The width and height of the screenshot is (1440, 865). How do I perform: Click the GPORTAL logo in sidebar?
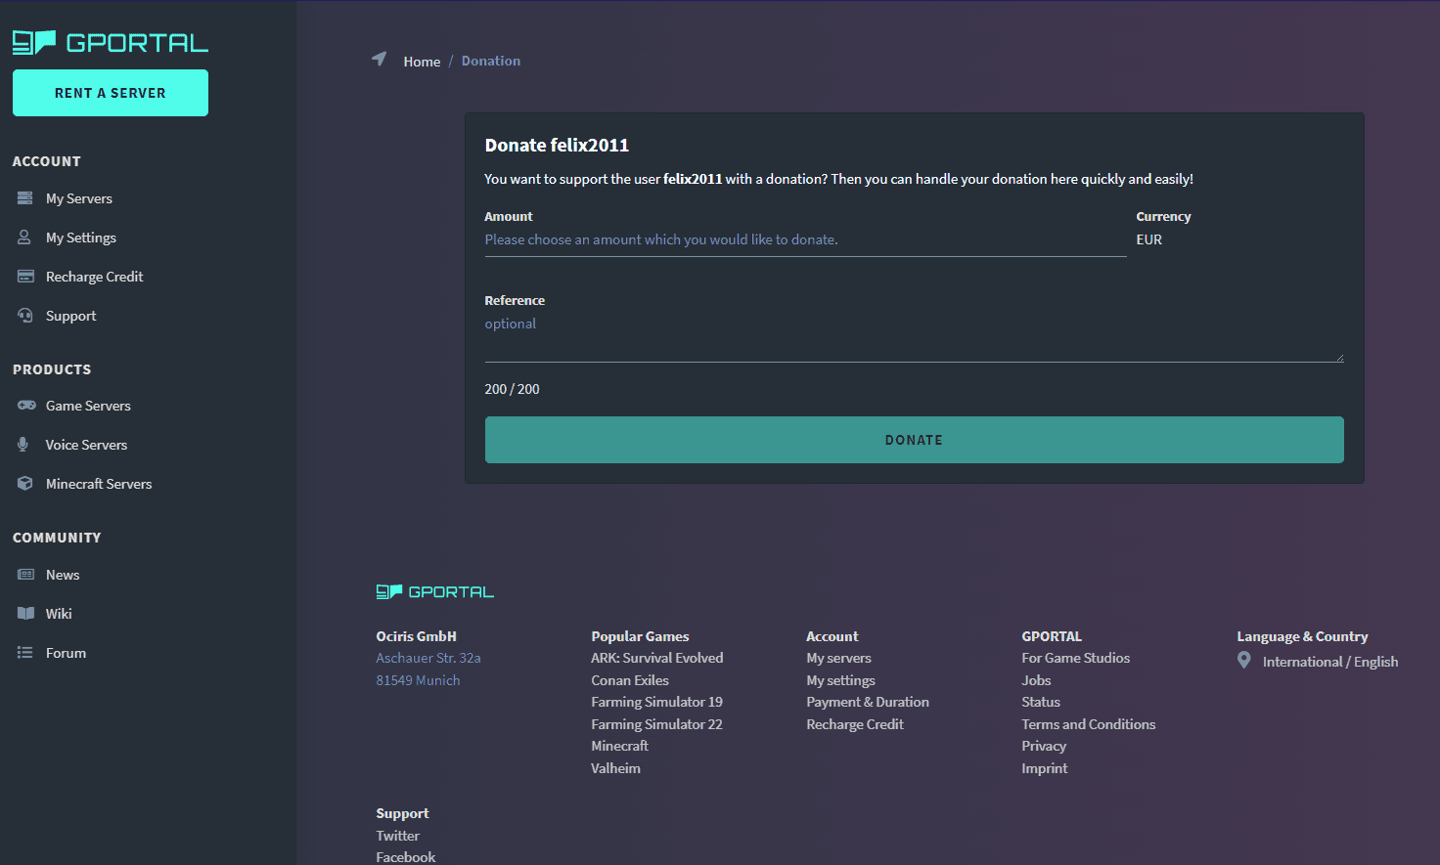[x=111, y=43]
